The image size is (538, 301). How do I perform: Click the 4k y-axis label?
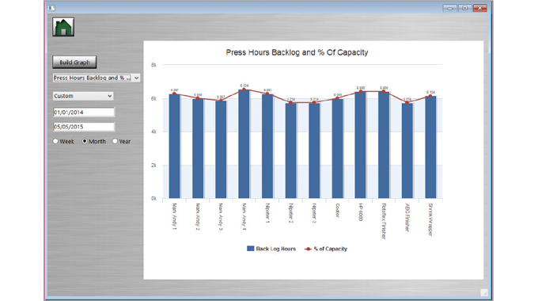coord(153,131)
